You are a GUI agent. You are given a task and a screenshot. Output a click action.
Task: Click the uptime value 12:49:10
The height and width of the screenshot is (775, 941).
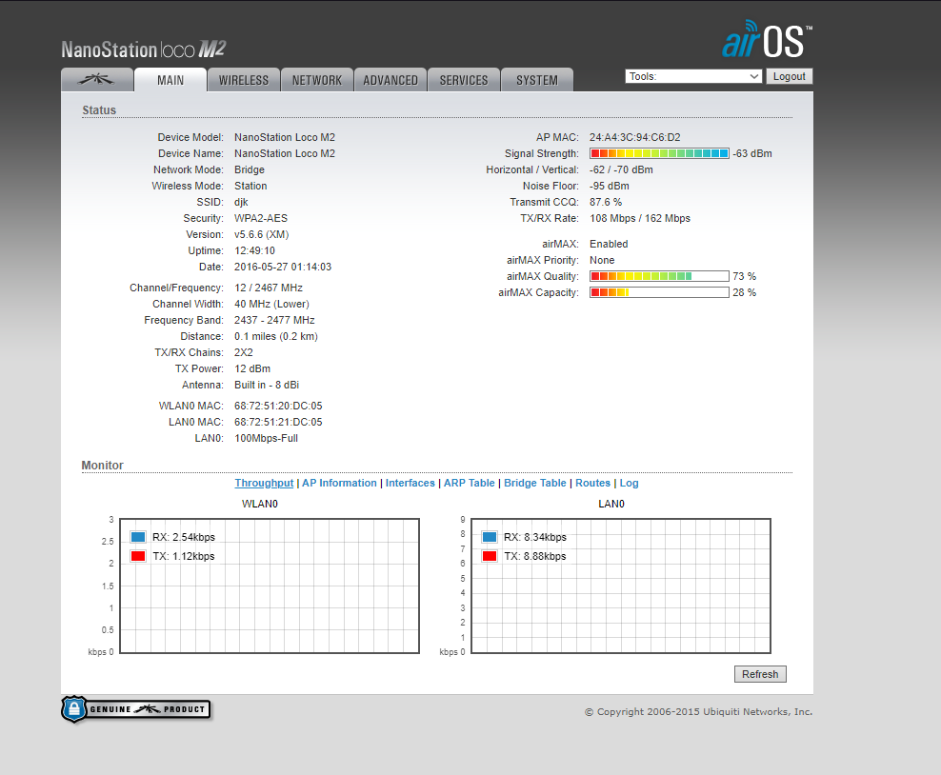(x=254, y=250)
